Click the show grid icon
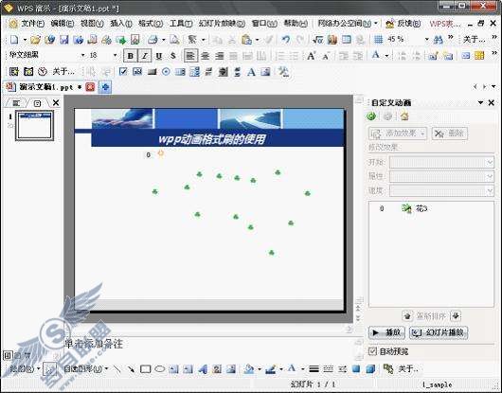This screenshot has height=393, width=502. [x=379, y=40]
